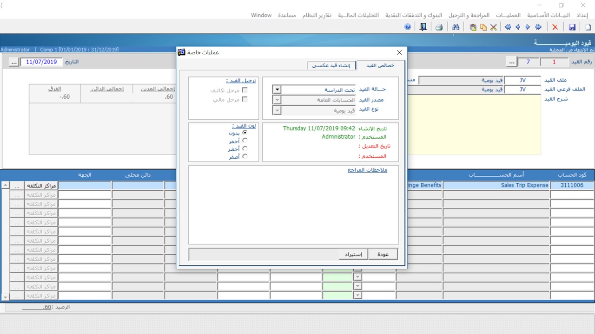Click the blue floppy disk save icon
Viewport: 595px width, 334px height.
[x=572, y=27]
